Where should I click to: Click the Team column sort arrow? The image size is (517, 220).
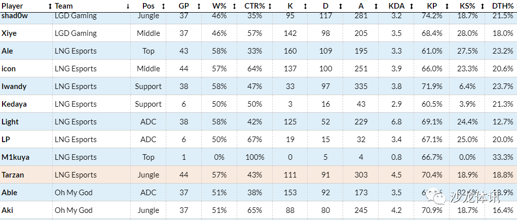[128, 6]
